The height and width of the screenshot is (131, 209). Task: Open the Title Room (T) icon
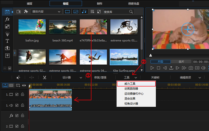[x=7, y=41]
